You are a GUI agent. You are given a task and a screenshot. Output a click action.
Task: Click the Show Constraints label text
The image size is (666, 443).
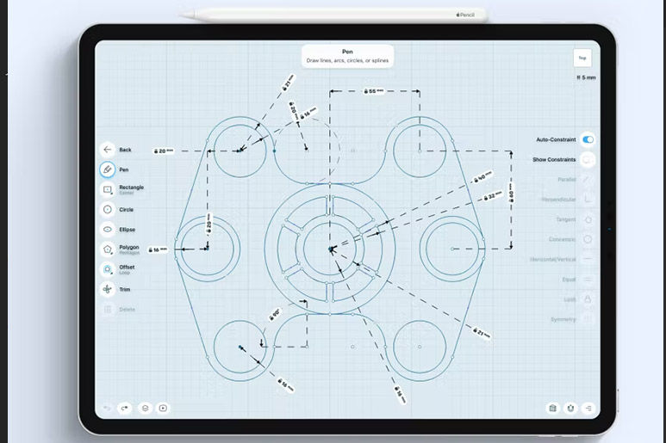click(554, 159)
